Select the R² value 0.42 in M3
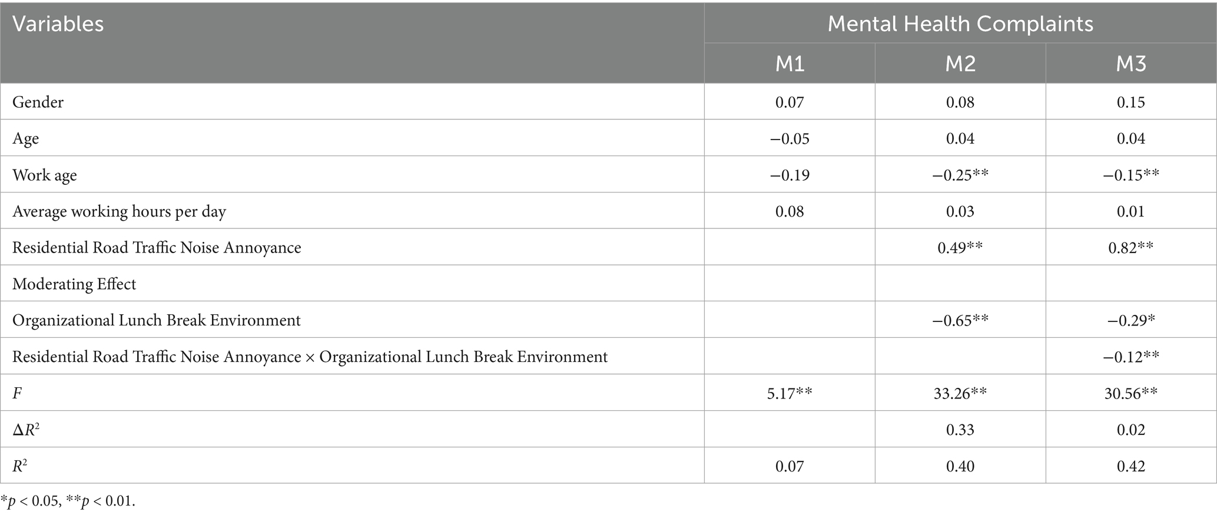 tap(1130, 466)
